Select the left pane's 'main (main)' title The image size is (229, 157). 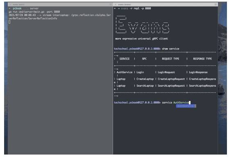tap(18, 4)
